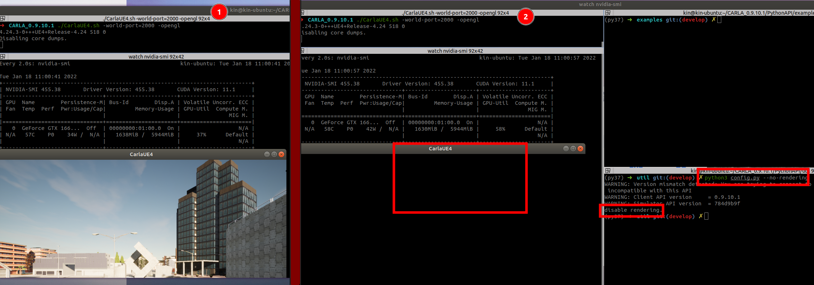The height and width of the screenshot is (285, 814).
Task: Click the '0.9.10.1' client API version value
Action: tap(727, 197)
